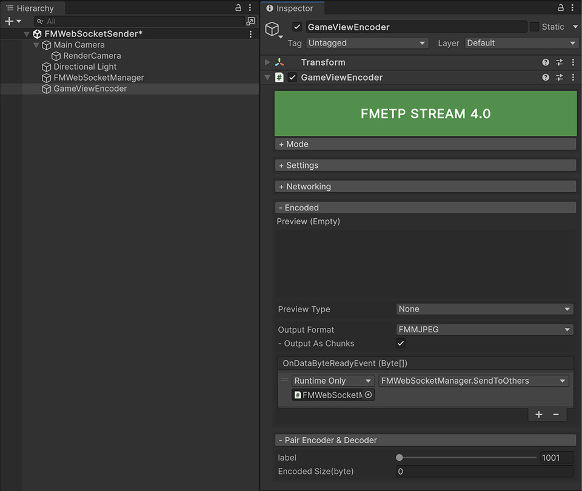Open presets for the Transform component
The width and height of the screenshot is (582, 491).
tap(558, 62)
